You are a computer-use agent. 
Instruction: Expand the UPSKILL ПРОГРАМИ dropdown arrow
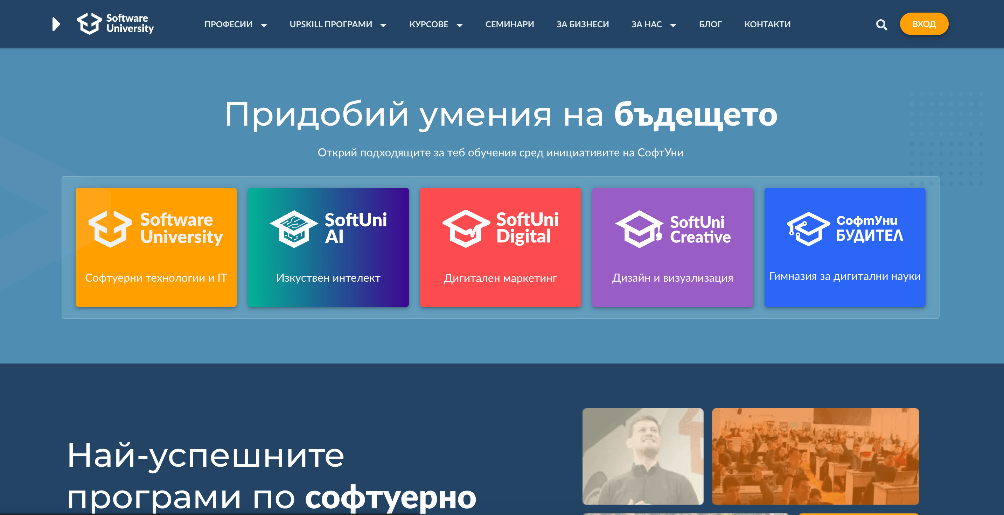[383, 25]
